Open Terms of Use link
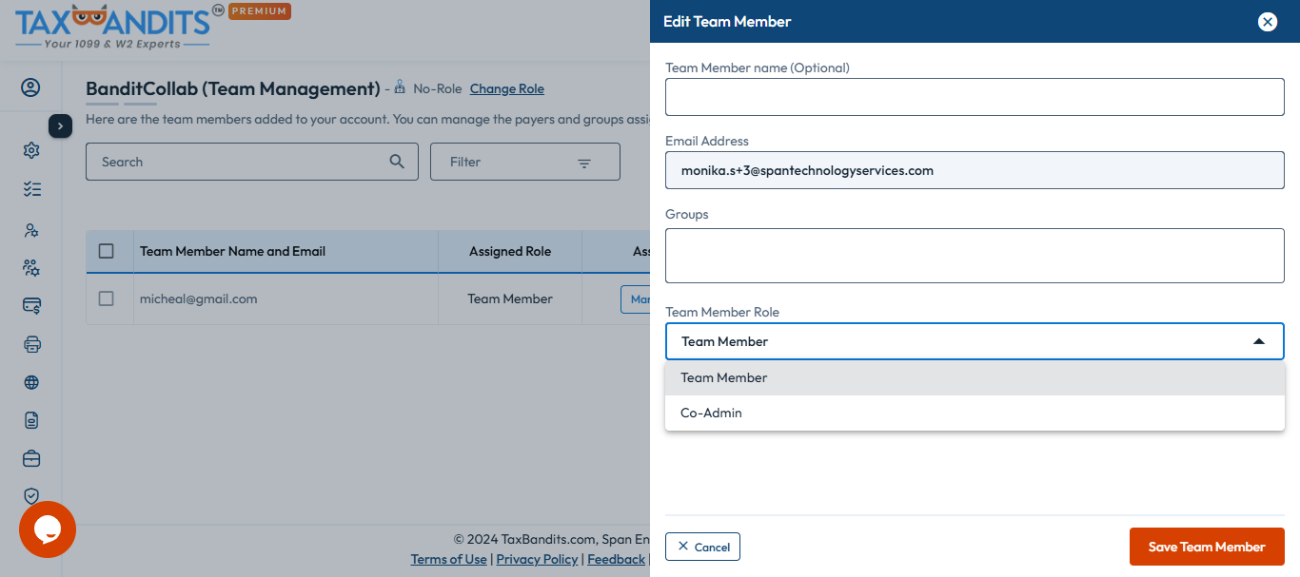 [448, 559]
